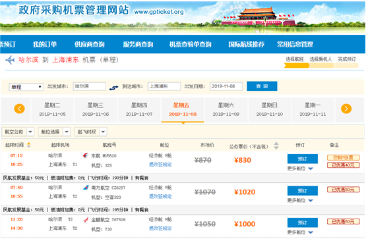This screenshot has width=366, height=239.
Task: Expand 更多舱位 for the ¥1000 flight
Action: coord(300,232)
